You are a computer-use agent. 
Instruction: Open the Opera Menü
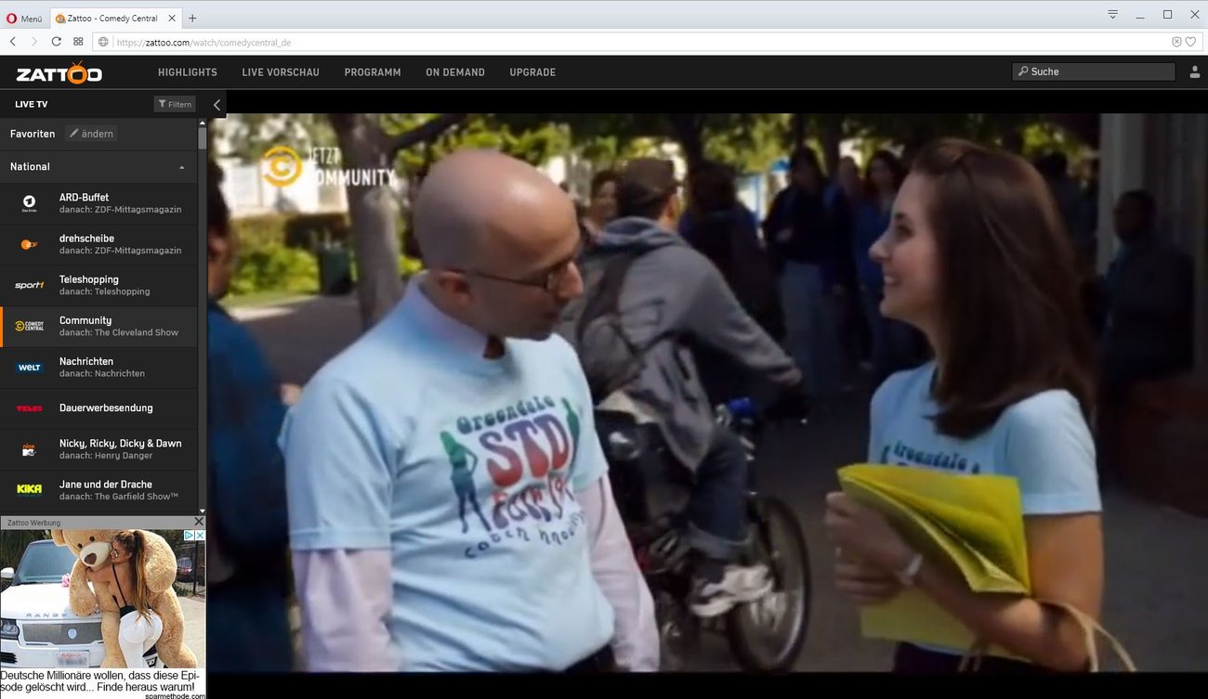24,18
